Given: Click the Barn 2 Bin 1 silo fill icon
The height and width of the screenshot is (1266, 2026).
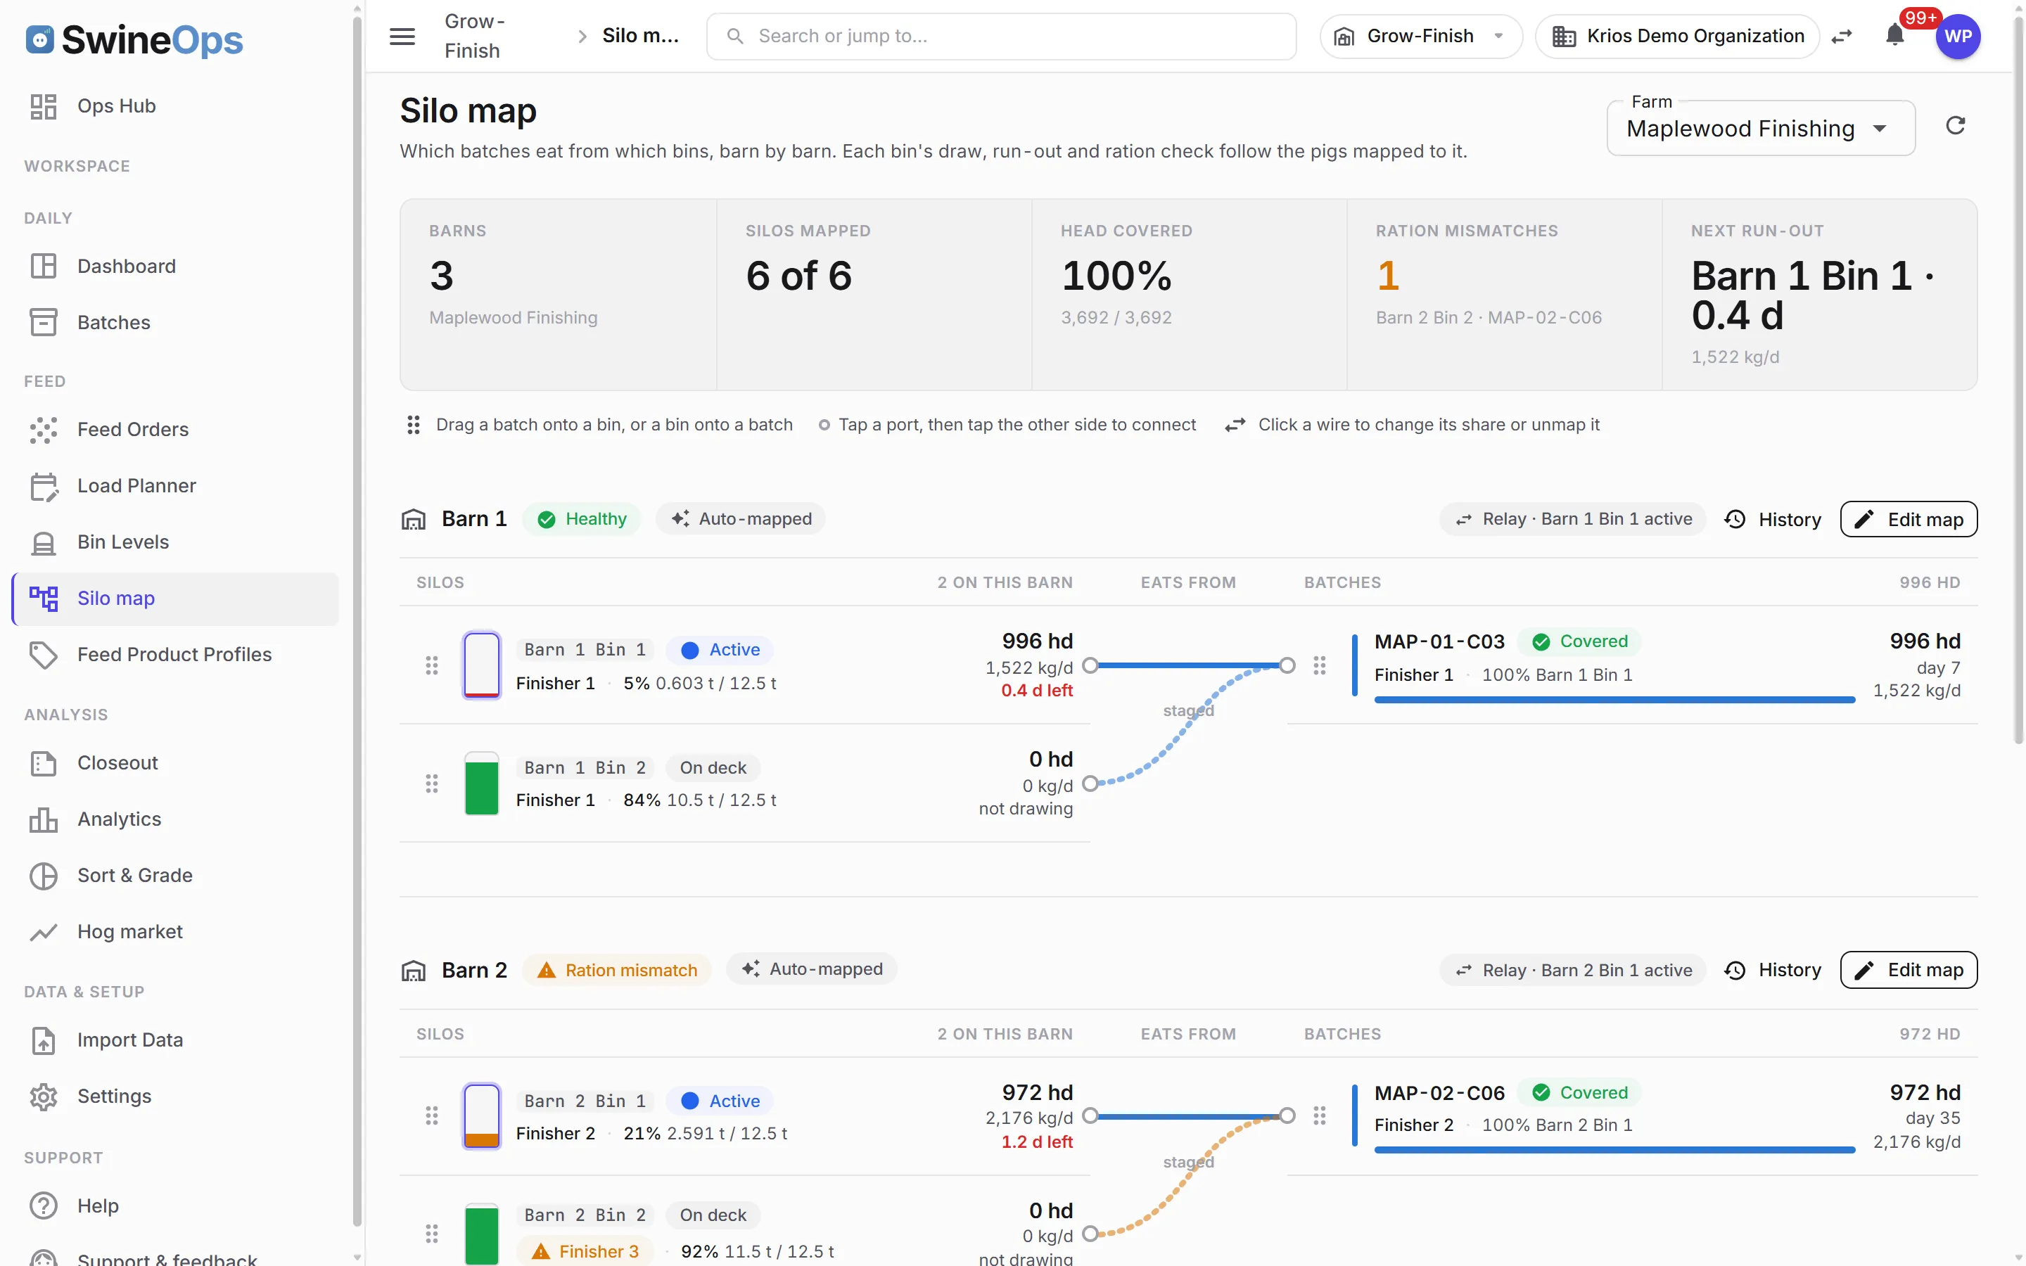Looking at the screenshot, I should [481, 1116].
